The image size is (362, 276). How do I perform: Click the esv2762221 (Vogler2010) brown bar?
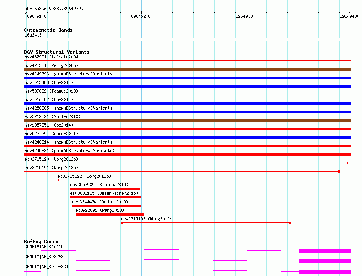[187, 121]
